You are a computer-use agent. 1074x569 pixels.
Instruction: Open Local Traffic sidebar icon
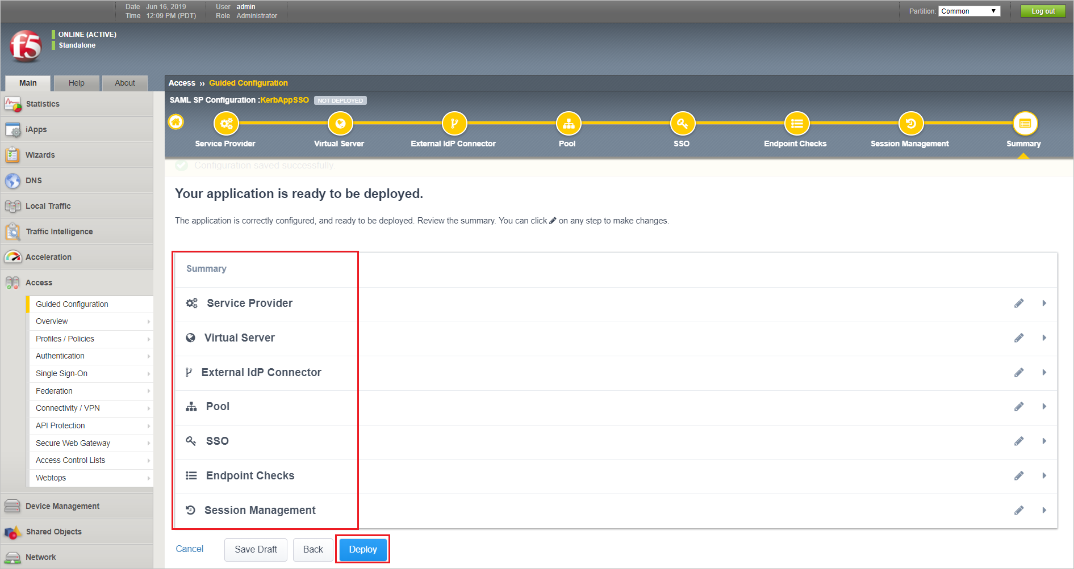[12, 206]
